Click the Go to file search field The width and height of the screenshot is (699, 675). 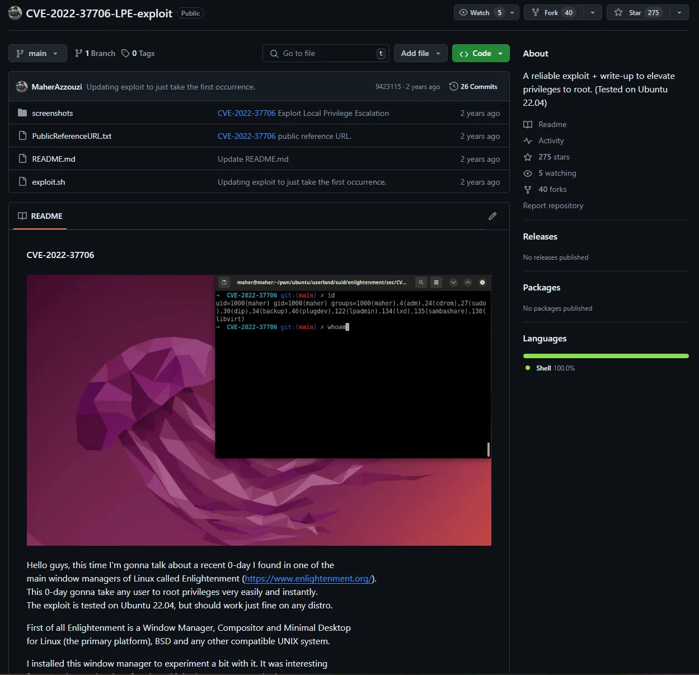point(326,53)
